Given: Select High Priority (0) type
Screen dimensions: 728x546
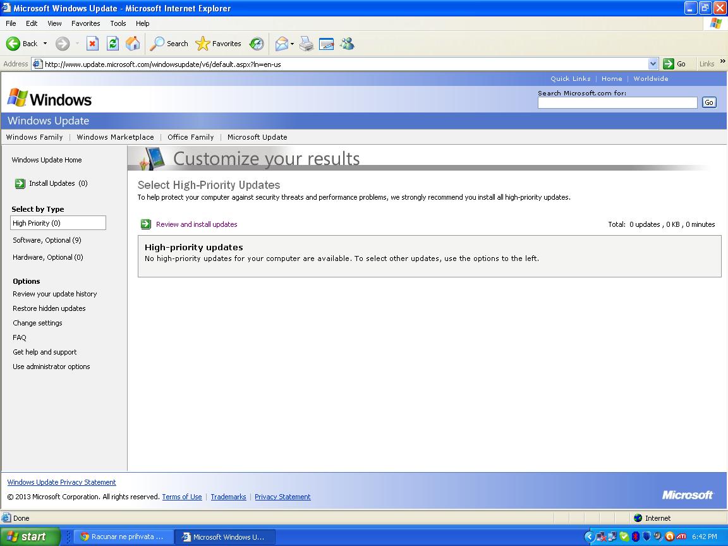Looking at the screenshot, I should coord(58,223).
